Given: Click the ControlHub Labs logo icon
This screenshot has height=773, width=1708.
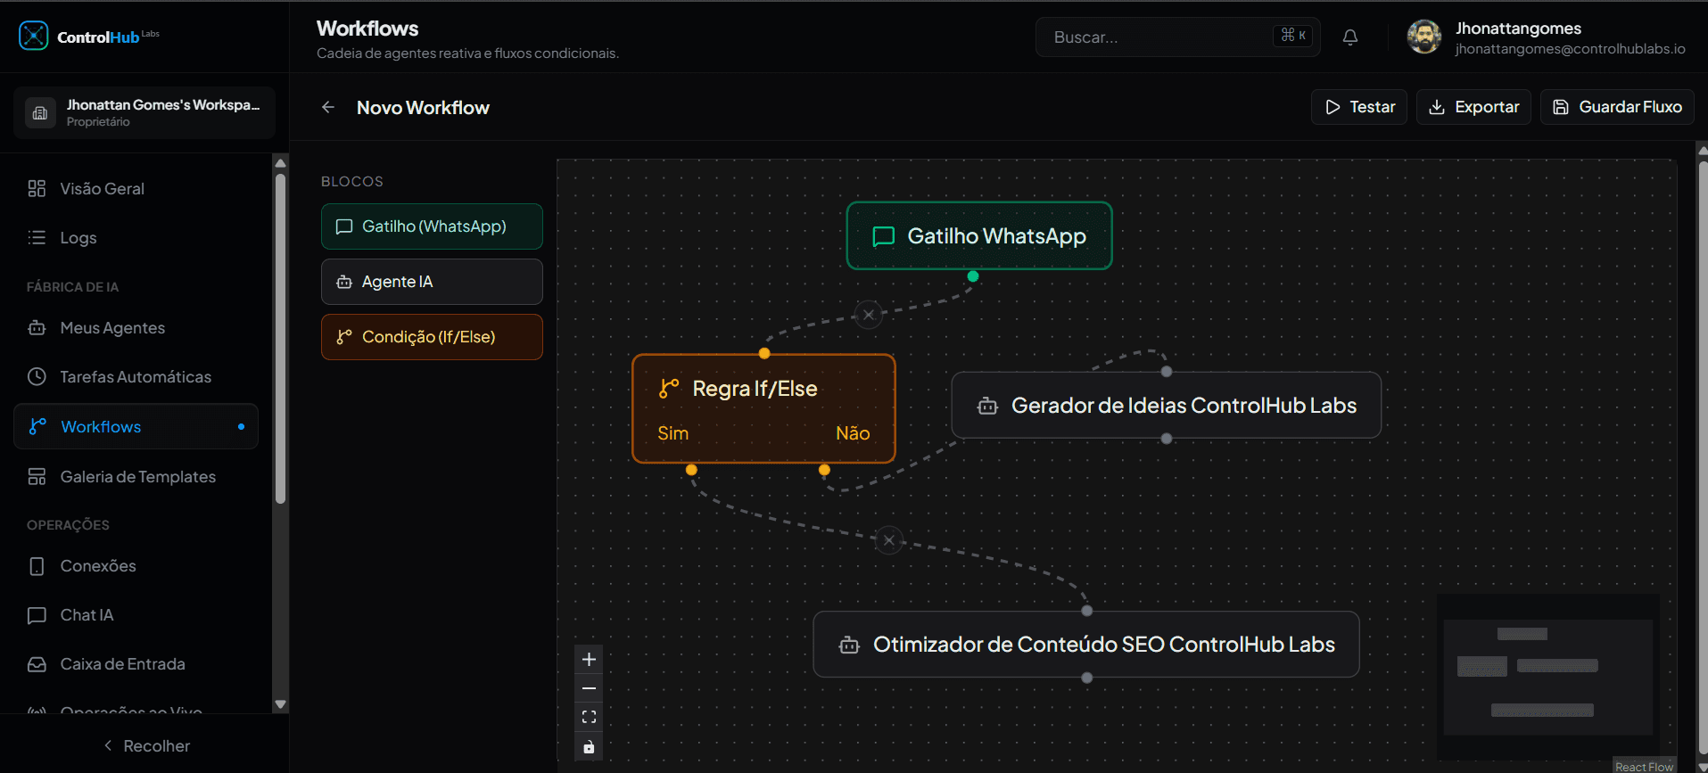Looking at the screenshot, I should coord(33,36).
